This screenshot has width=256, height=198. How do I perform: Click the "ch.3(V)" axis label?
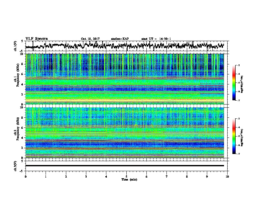click(15, 166)
